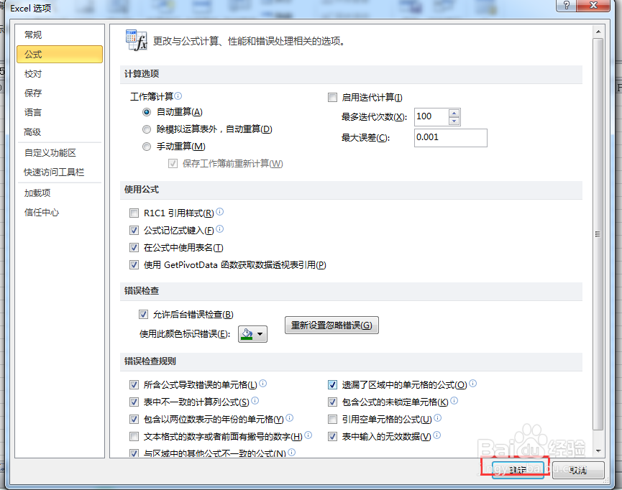The height and width of the screenshot is (490, 622).
Task: Click info icon beside R1C1 引用样式
Action: pos(220,212)
